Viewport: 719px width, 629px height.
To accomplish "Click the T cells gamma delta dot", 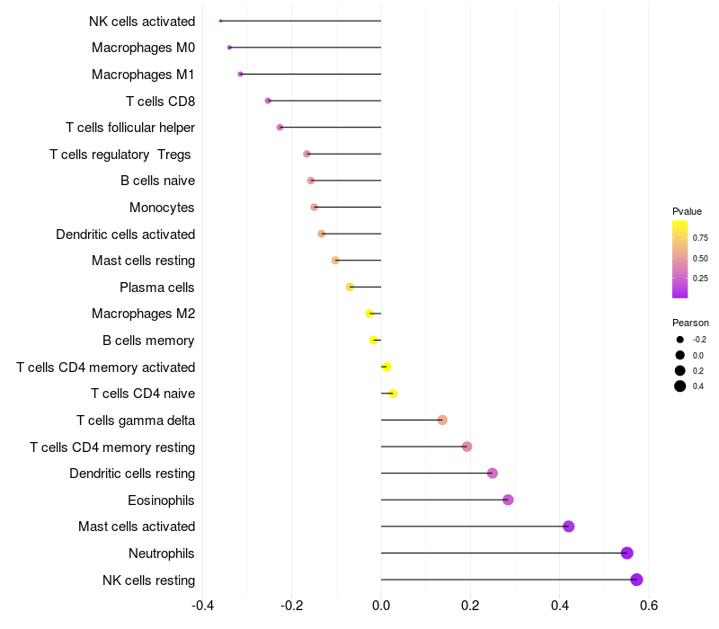I will click(x=442, y=420).
